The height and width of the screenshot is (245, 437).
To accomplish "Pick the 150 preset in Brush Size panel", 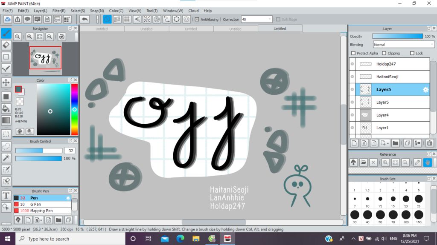I will click(x=419, y=215).
